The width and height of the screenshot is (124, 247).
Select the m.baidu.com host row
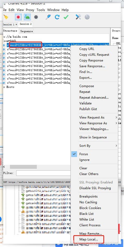coord(15,37)
